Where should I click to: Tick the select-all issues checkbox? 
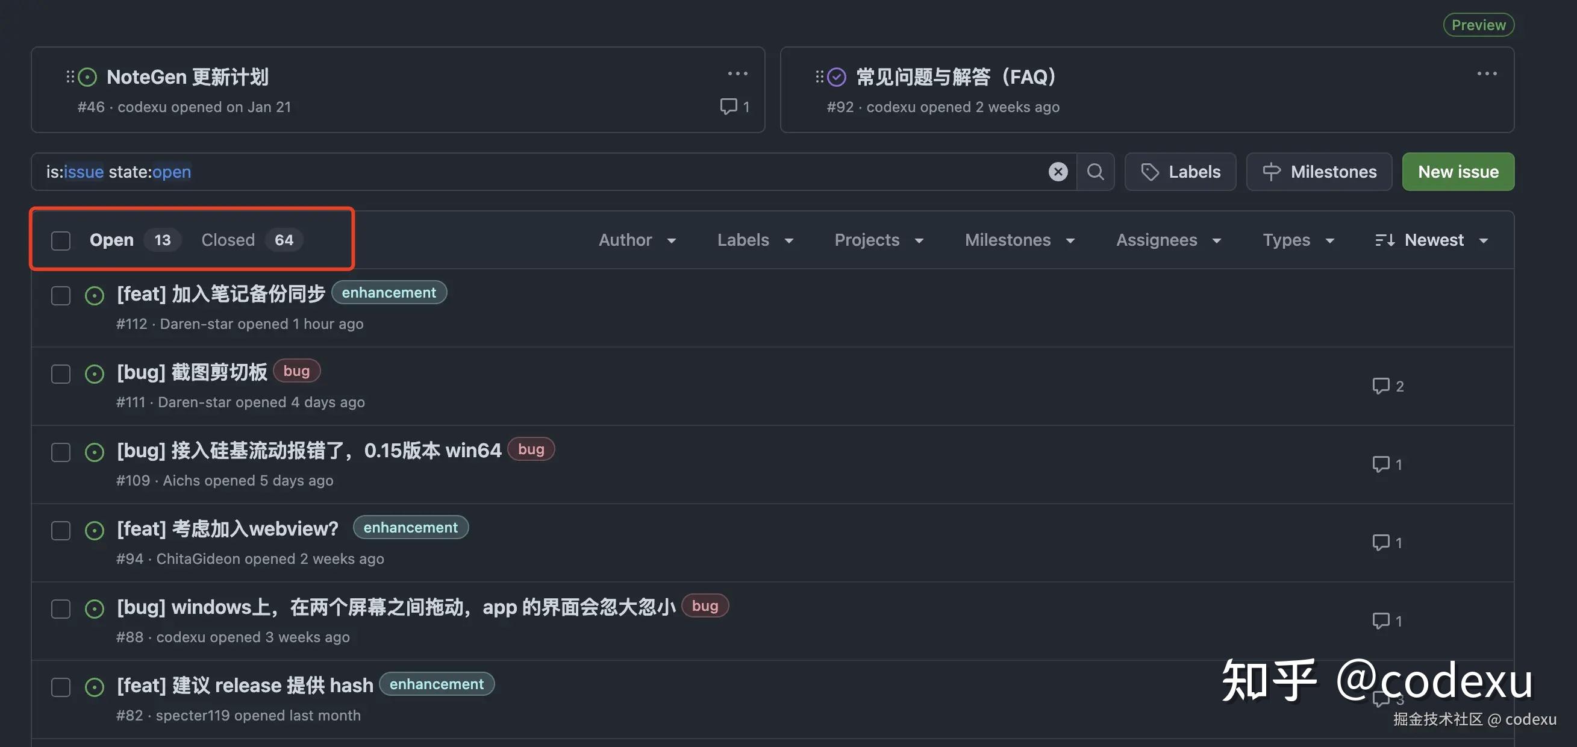click(x=61, y=240)
